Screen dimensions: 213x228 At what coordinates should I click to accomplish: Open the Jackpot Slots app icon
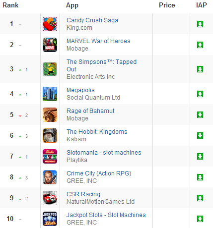[50, 219]
